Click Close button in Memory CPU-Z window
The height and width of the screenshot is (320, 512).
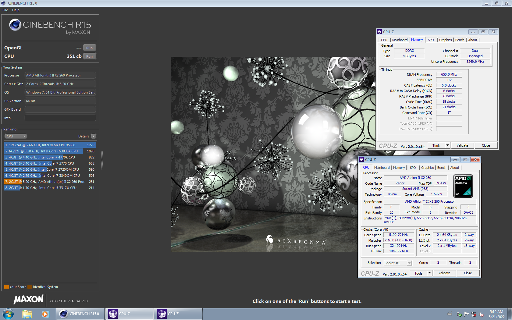point(486,145)
